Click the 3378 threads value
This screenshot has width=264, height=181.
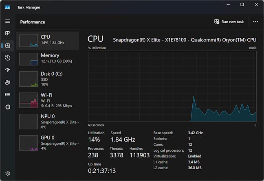(117, 155)
